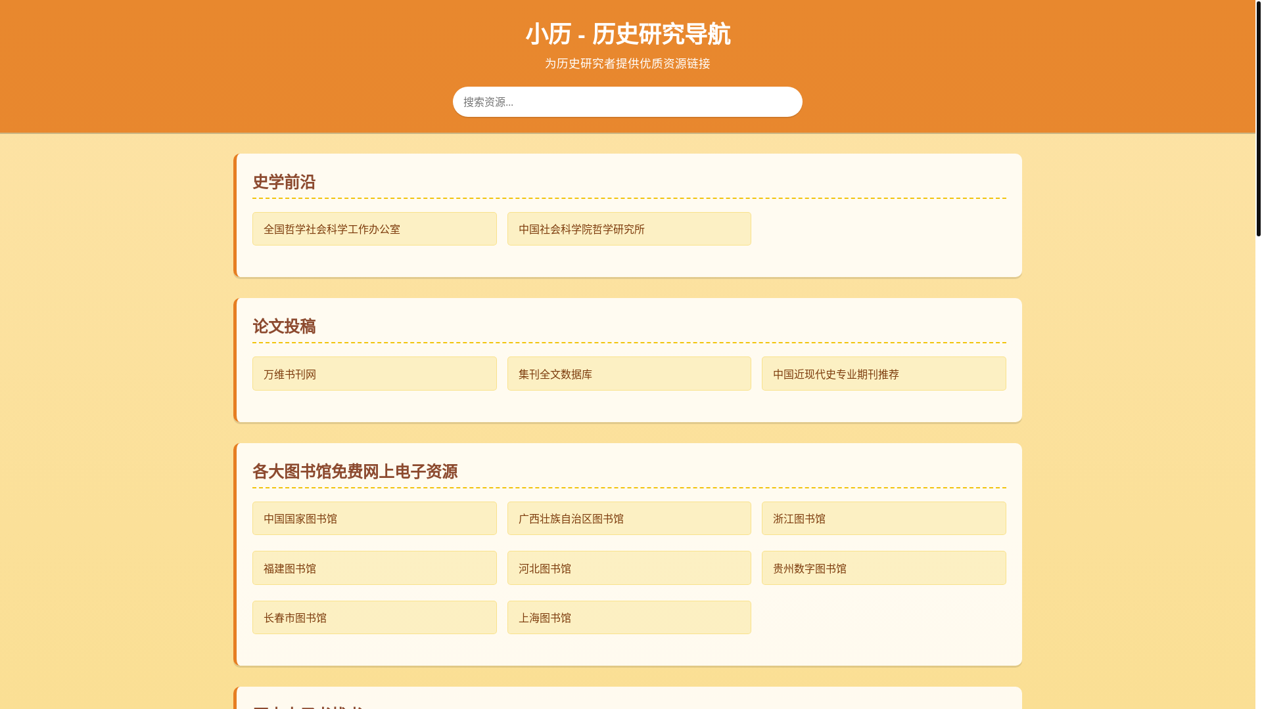The height and width of the screenshot is (709, 1262).
Task: Open the 中国国家图书馆 link
Action: click(x=374, y=519)
